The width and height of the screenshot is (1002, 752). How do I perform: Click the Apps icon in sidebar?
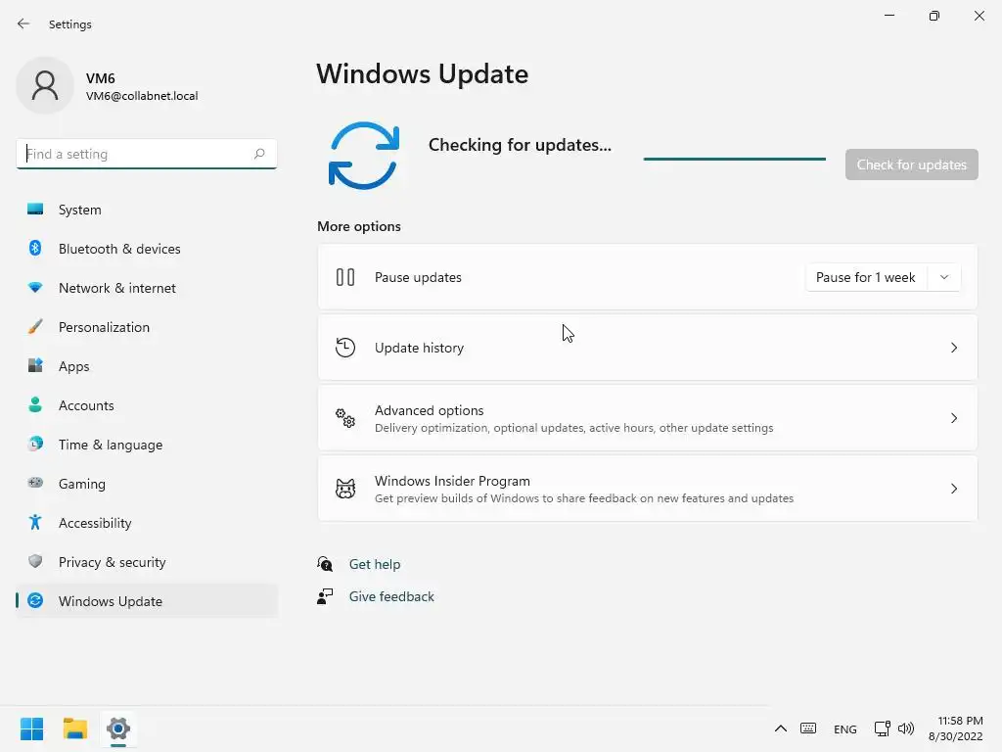pos(35,366)
